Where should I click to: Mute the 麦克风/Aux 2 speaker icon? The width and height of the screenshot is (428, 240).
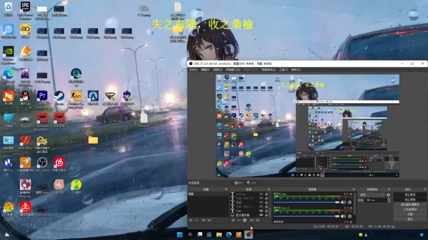coord(343,216)
